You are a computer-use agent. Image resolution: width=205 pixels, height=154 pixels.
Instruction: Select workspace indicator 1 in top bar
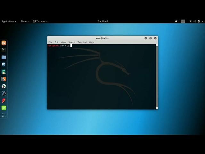click(x=183, y=21)
